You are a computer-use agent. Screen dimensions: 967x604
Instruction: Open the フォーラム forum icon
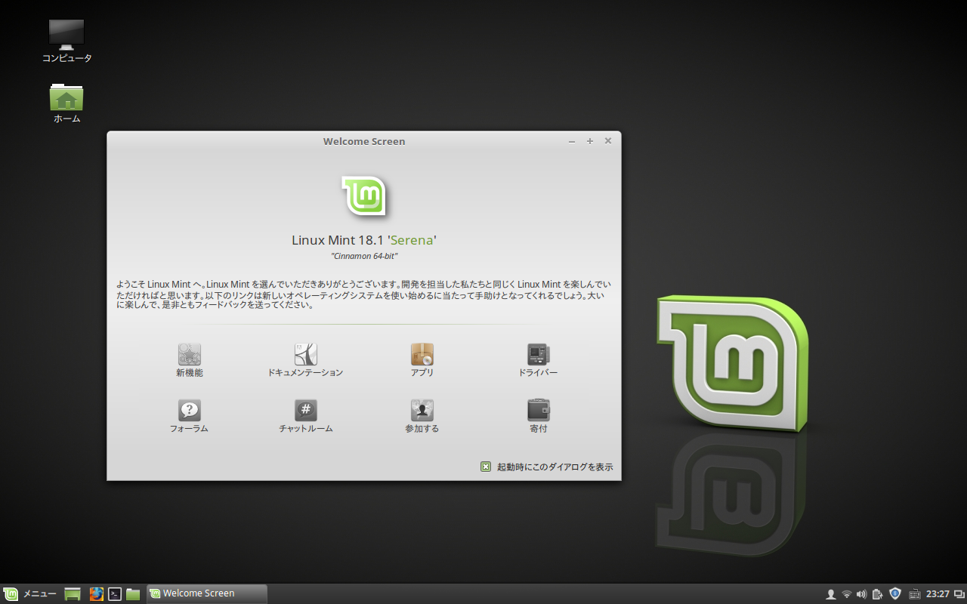[x=190, y=411]
